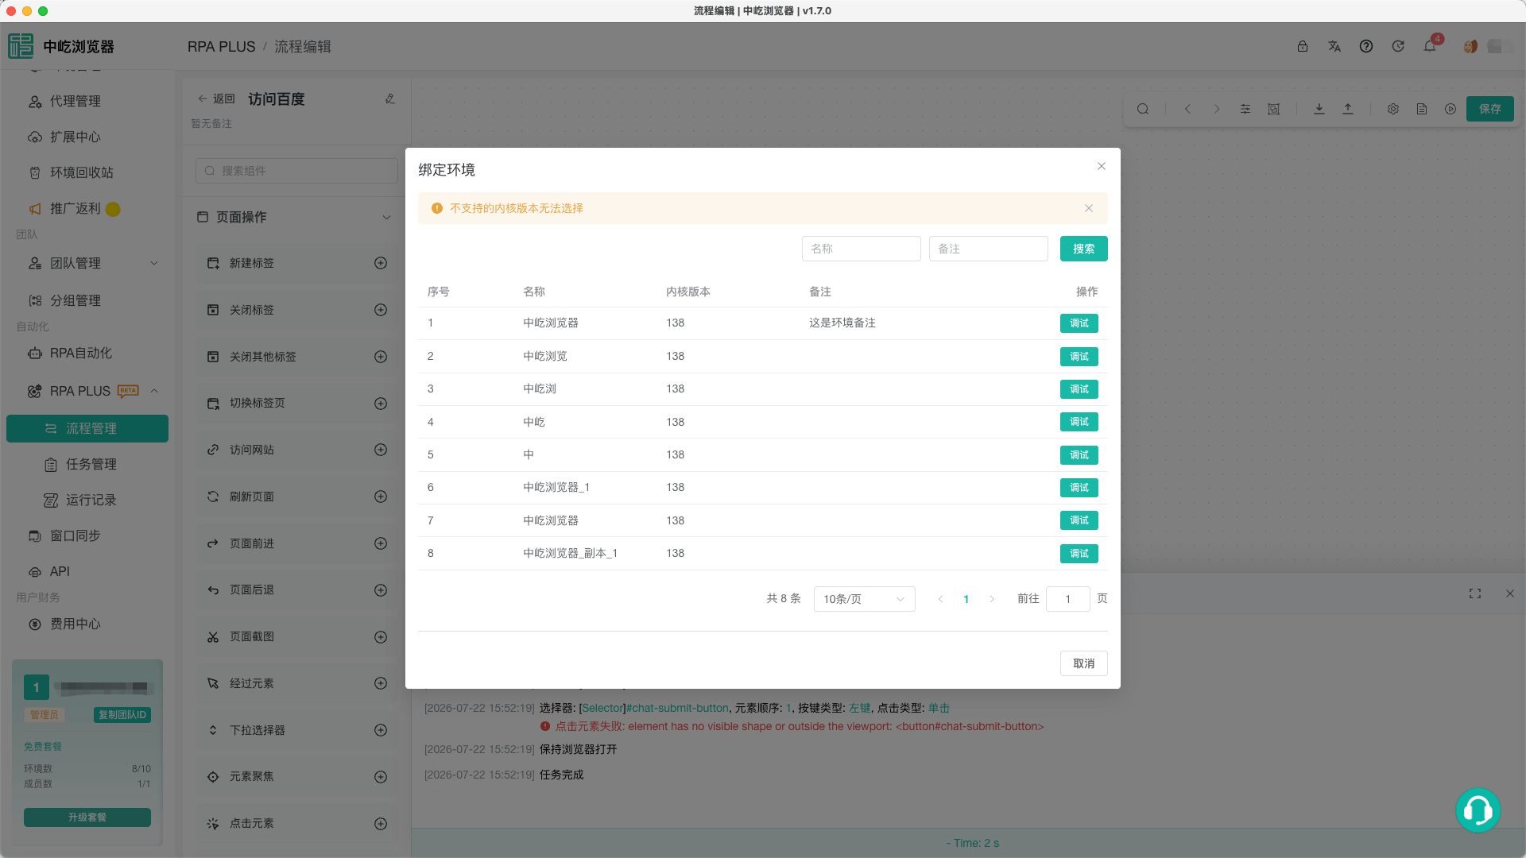Click the 升级套餐 button
The height and width of the screenshot is (858, 1526).
pyautogui.click(x=87, y=817)
